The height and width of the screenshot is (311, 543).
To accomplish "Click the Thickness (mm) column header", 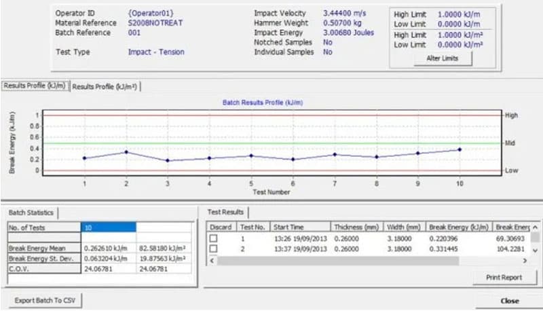I will click(357, 227).
